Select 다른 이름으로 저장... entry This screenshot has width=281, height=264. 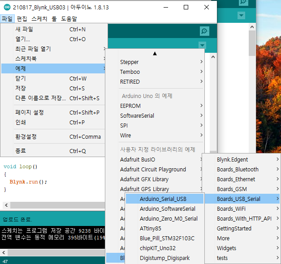(x=53, y=98)
